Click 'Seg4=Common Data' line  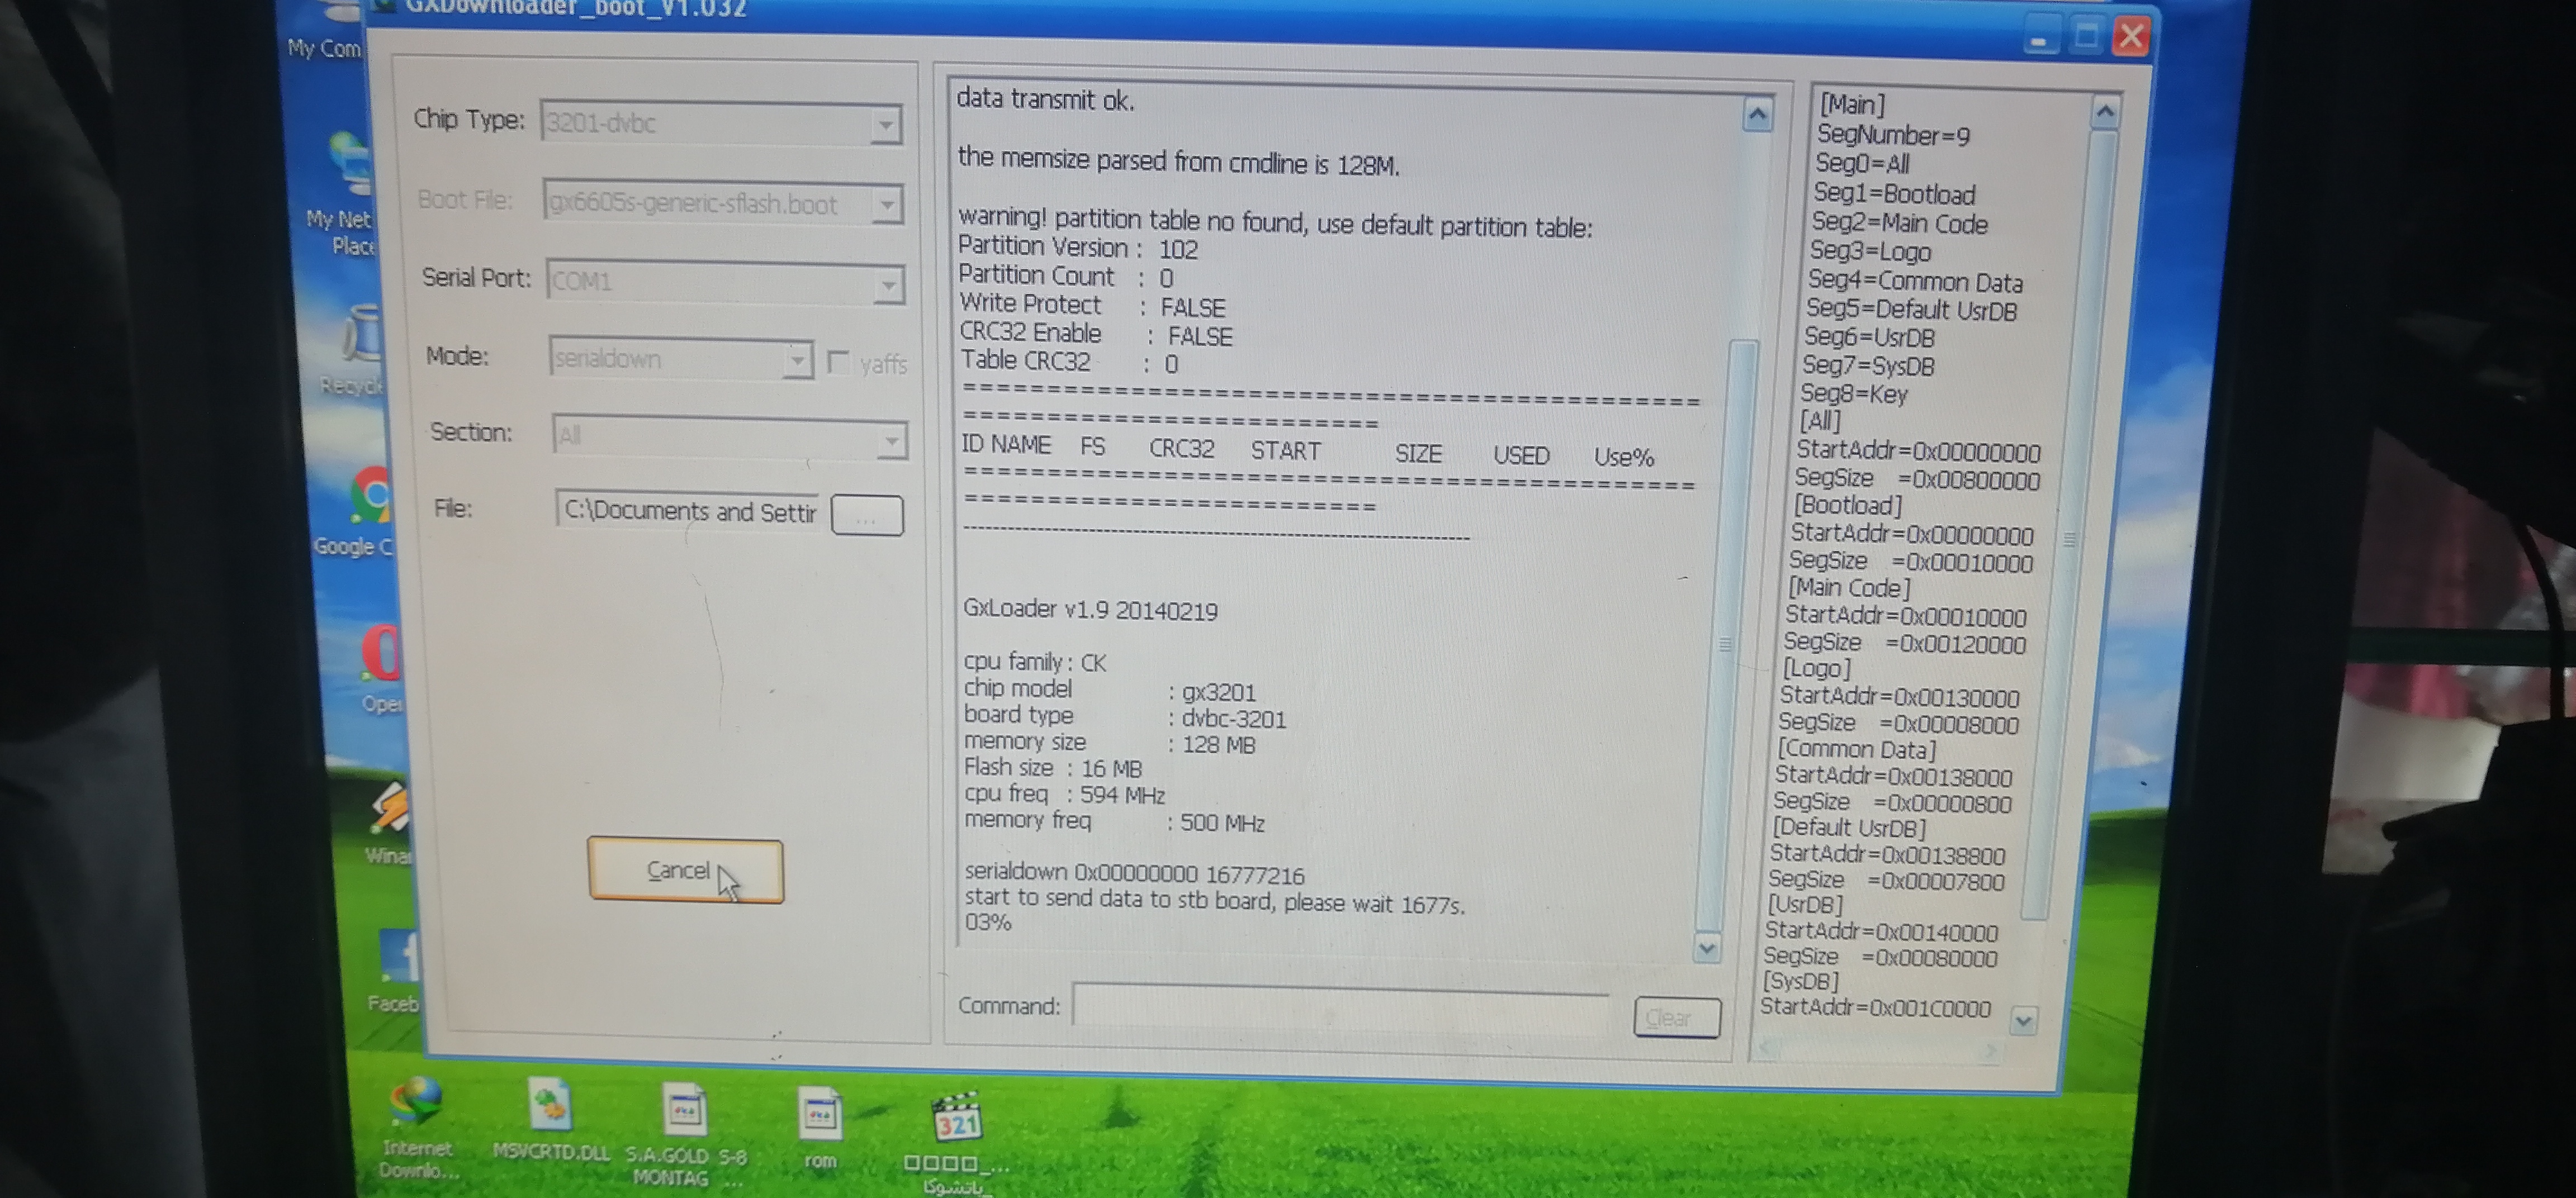pos(1915,282)
